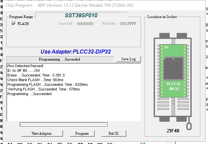This screenshot has height=144, width=208.
Task: Click the SST39SF010 chip name label
Action: [81, 16]
